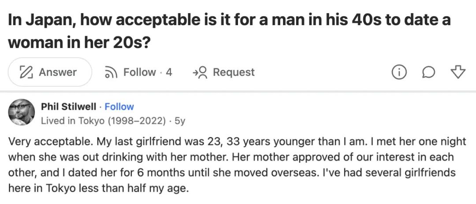This screenshot has height=204, width=476.
Task: Open the question info circle icon
Action: (x=399, y=72)
